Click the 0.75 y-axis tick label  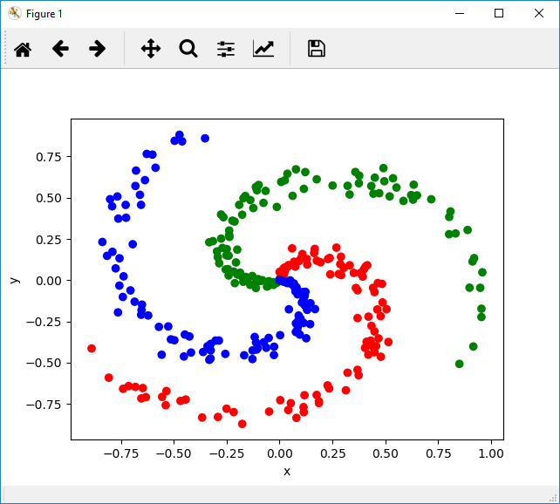tap(49, 157)
